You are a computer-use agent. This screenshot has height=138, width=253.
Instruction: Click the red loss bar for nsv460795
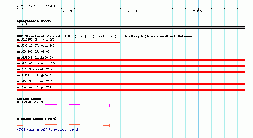[131, 84]
